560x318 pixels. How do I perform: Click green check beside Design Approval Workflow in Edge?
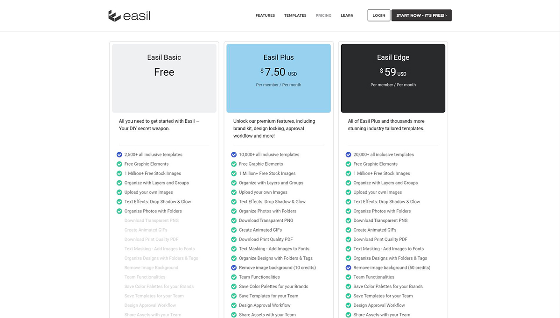[x=348, y=305]
